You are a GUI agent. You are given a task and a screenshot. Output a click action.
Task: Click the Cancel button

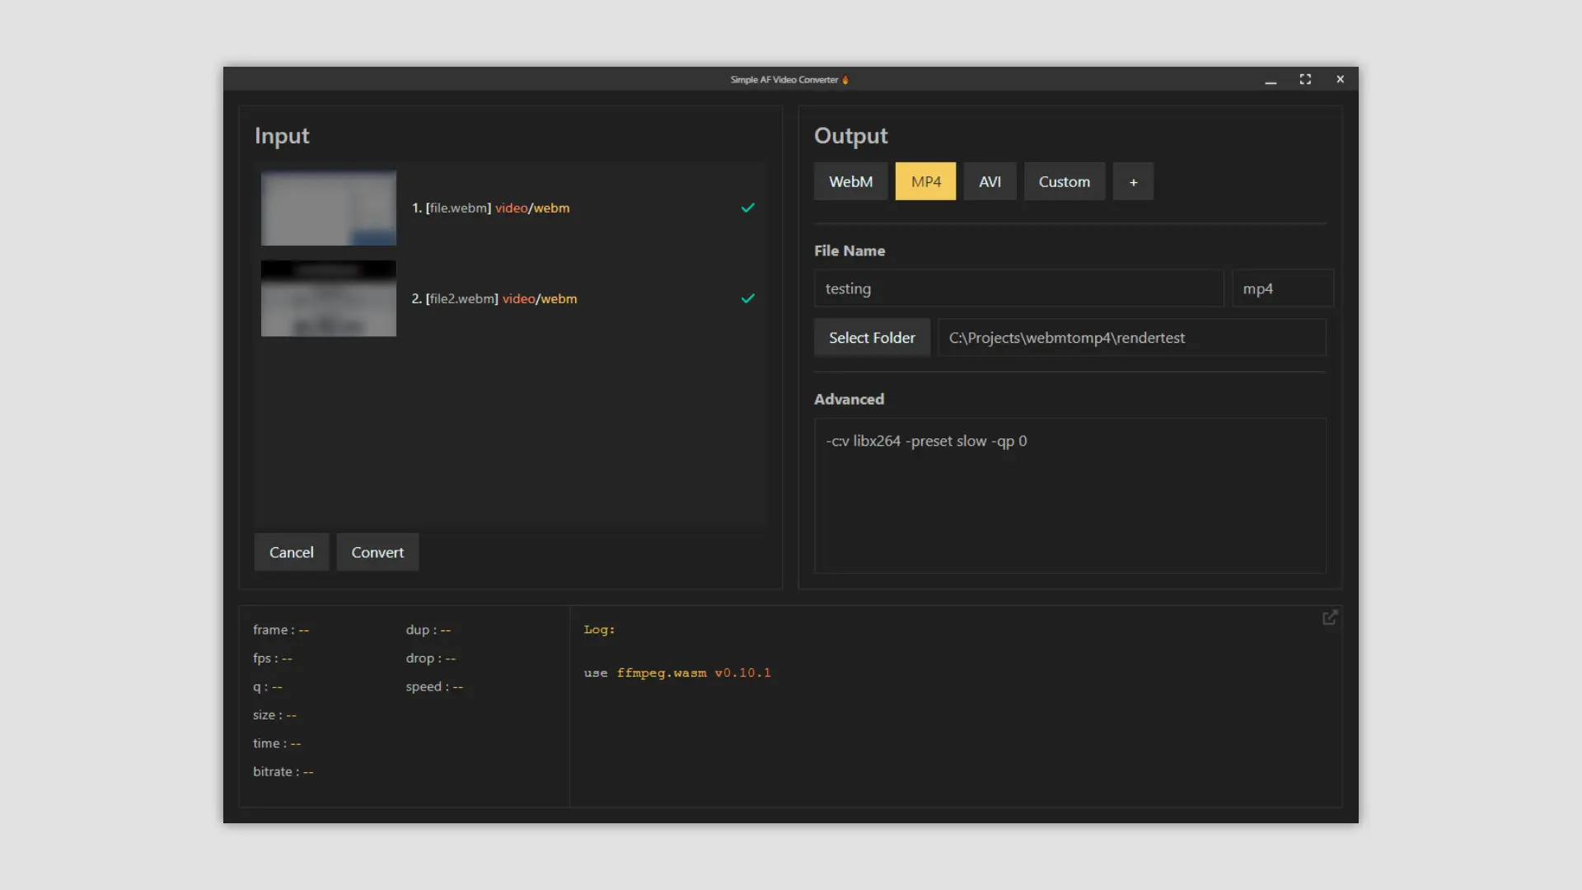(x=291, y=552)
